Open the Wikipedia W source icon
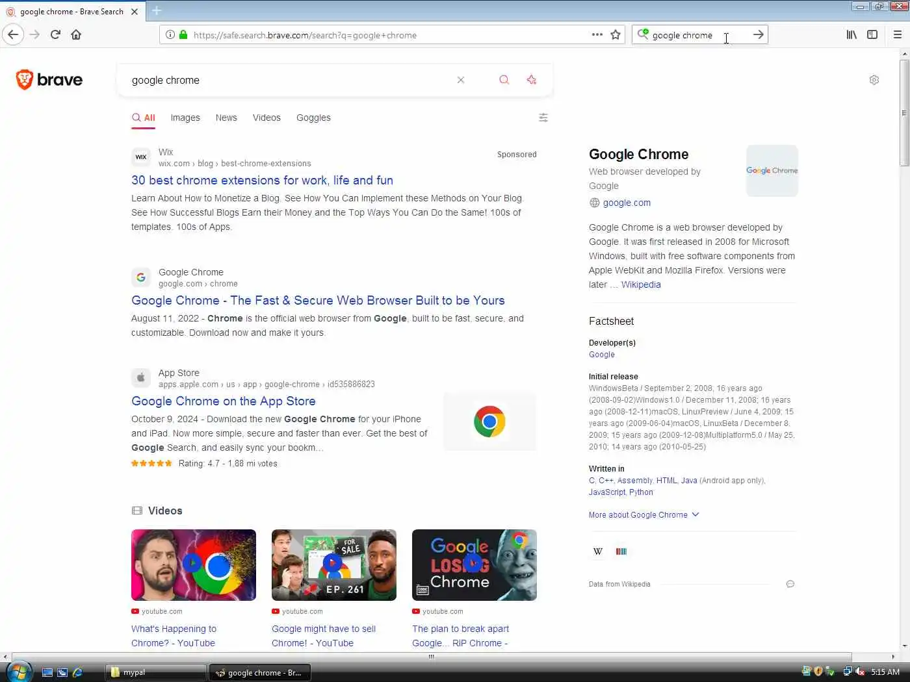The width and height of the screenshot is (910, 682). tap(598, 551)
